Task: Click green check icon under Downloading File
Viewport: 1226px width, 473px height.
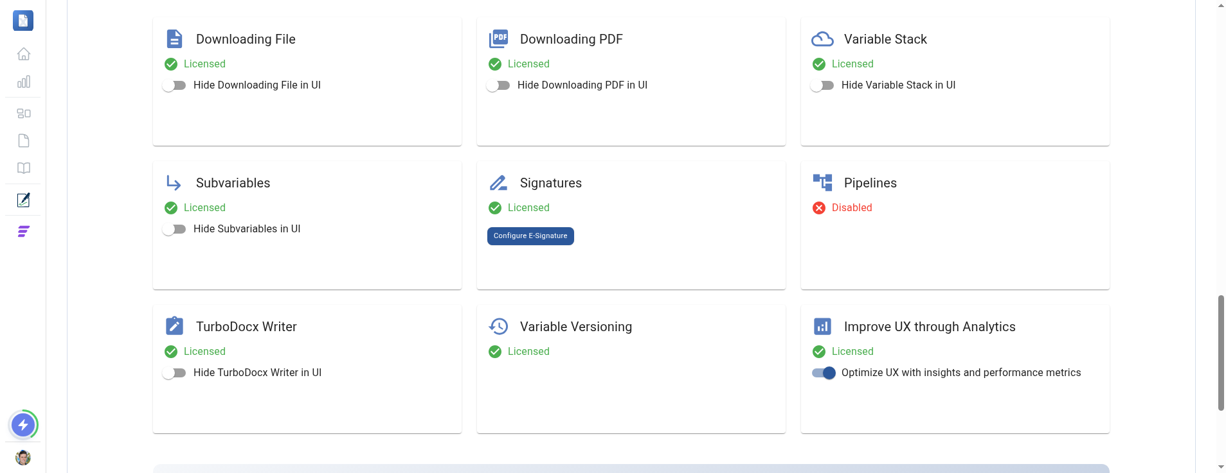Action: pos(171,64)
